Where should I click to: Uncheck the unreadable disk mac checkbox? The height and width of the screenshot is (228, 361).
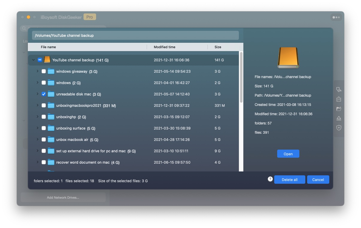click(x=44, y=94)
